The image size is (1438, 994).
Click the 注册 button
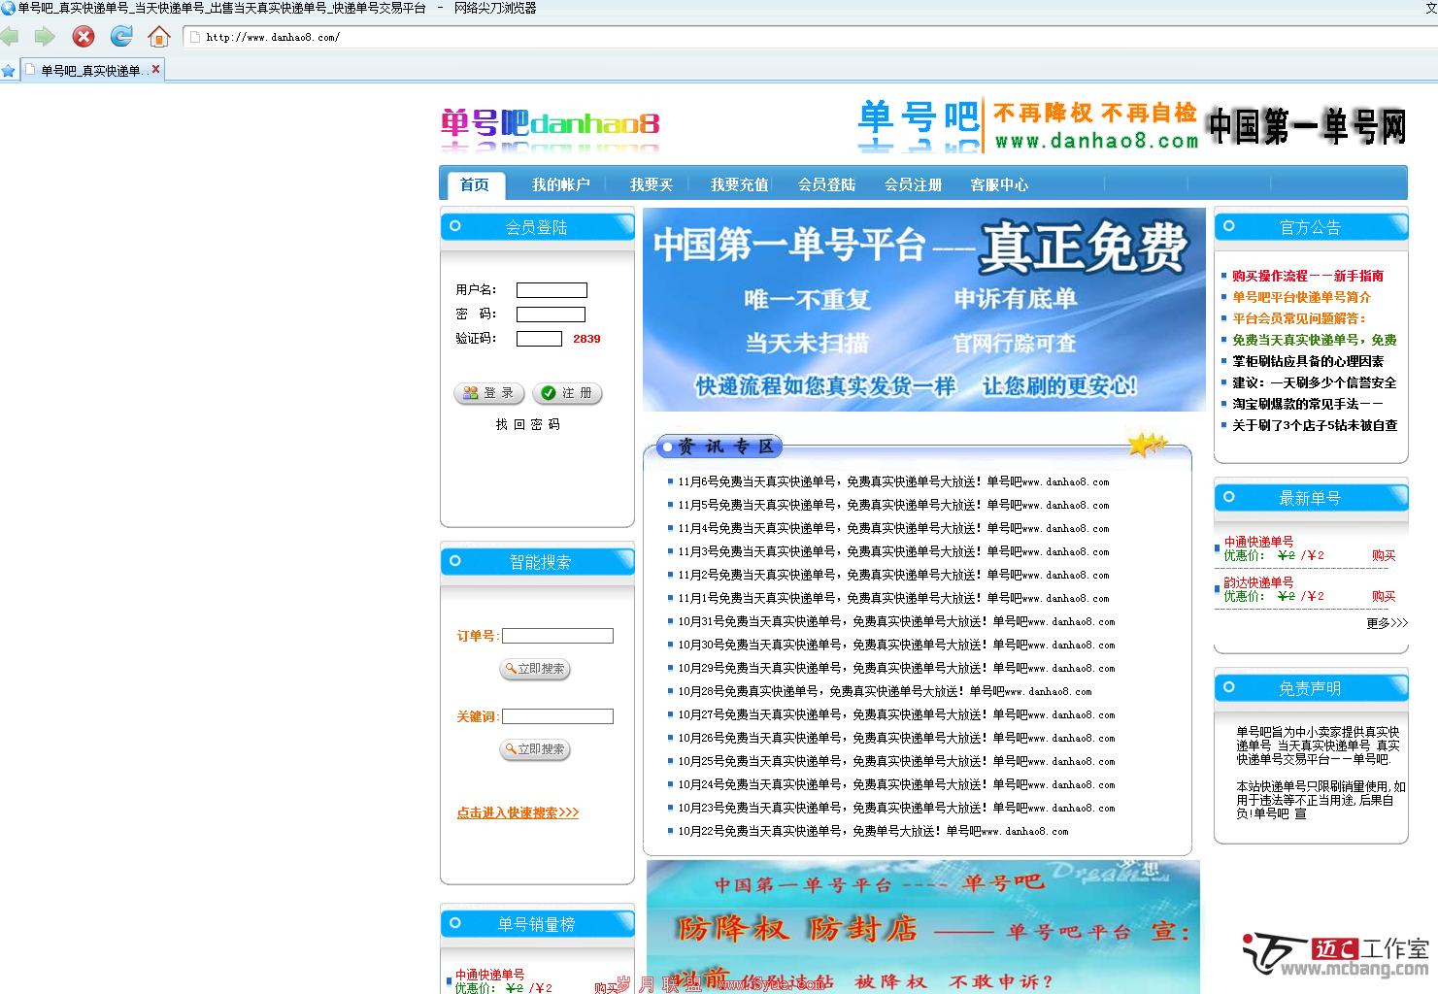click(567, 393)
